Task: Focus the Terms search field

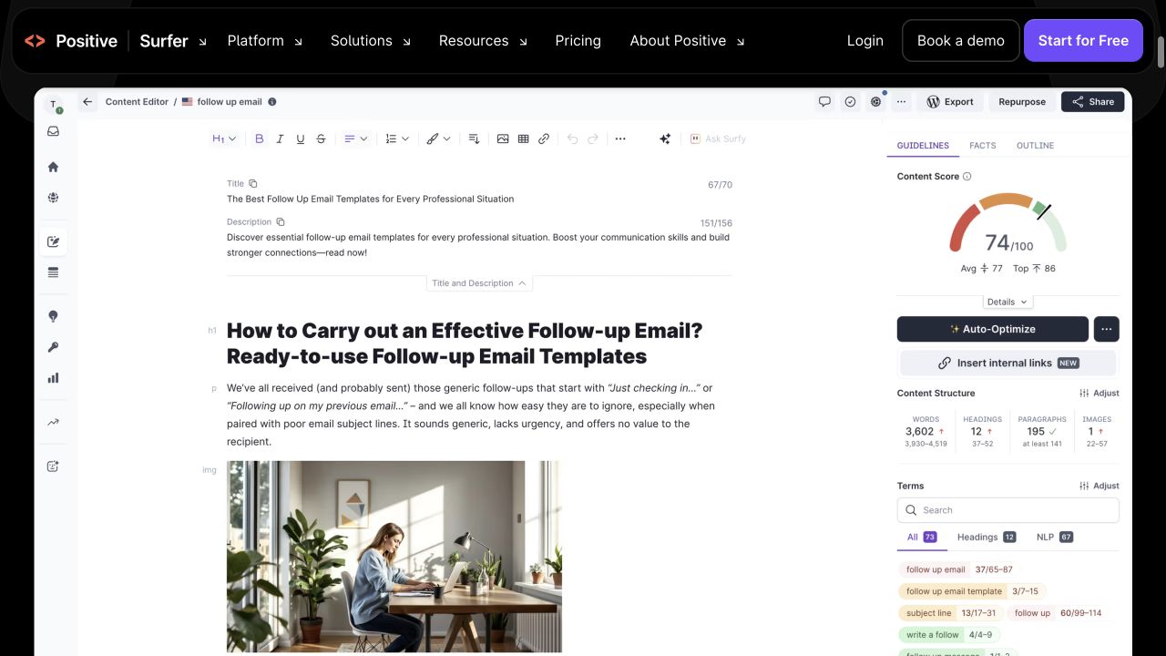Action: coord(1008,510)
